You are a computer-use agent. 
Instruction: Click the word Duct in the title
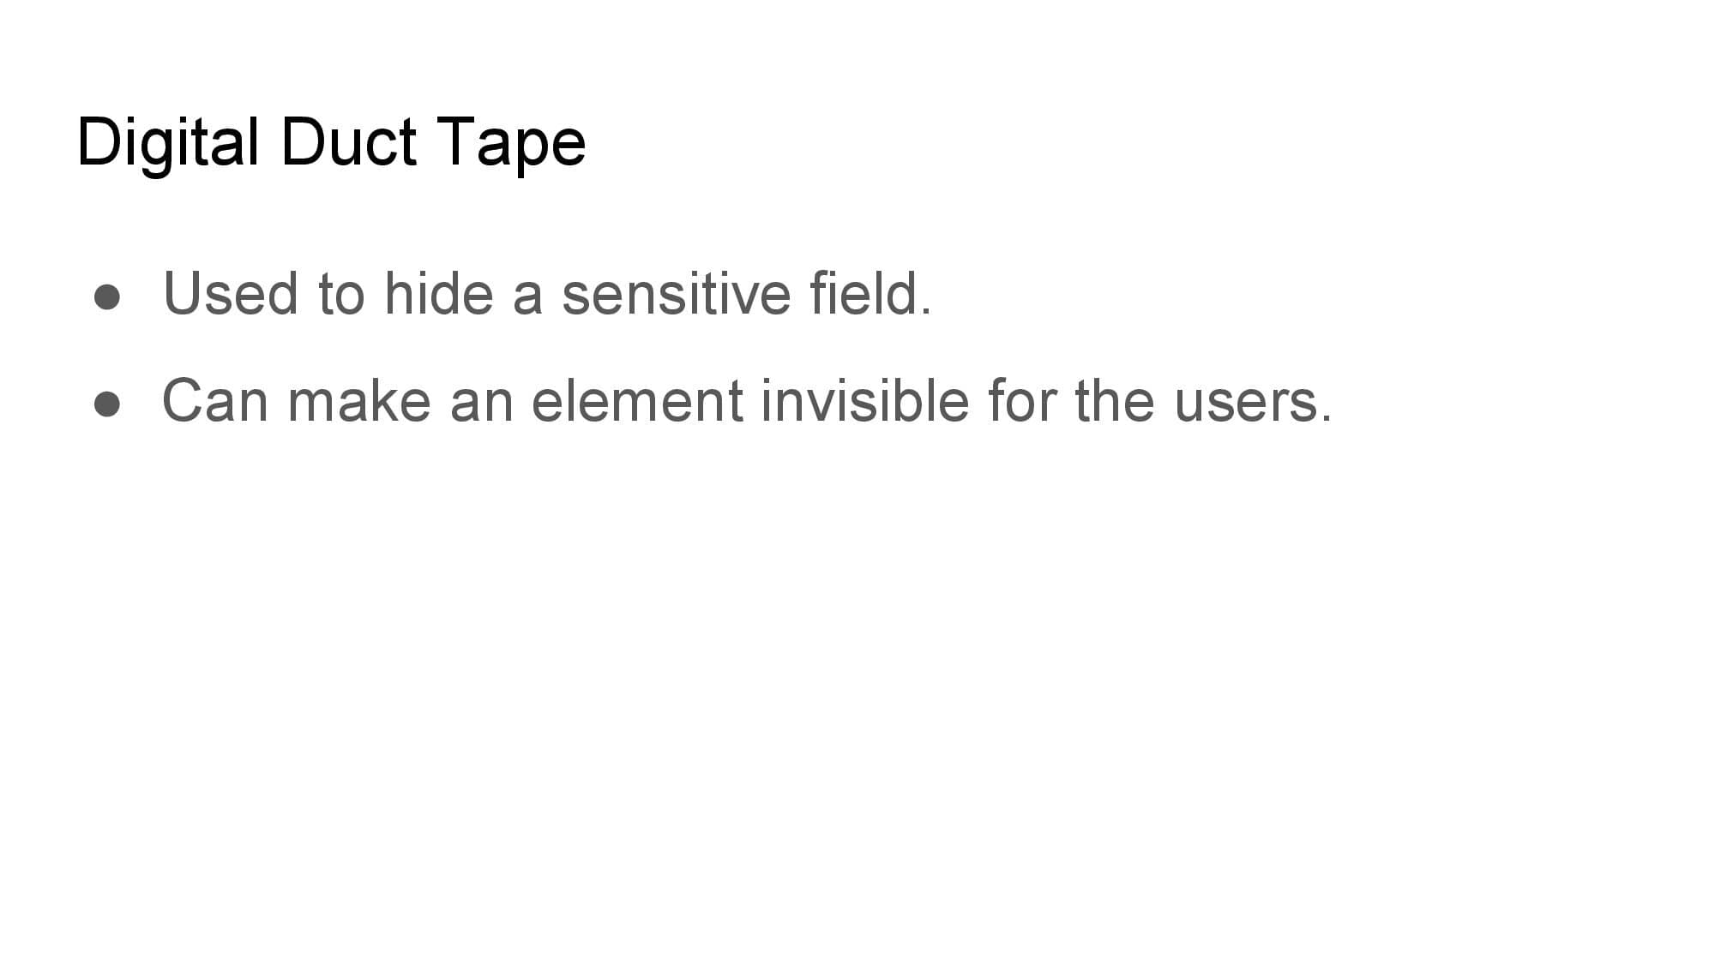[x=348, y=141]
